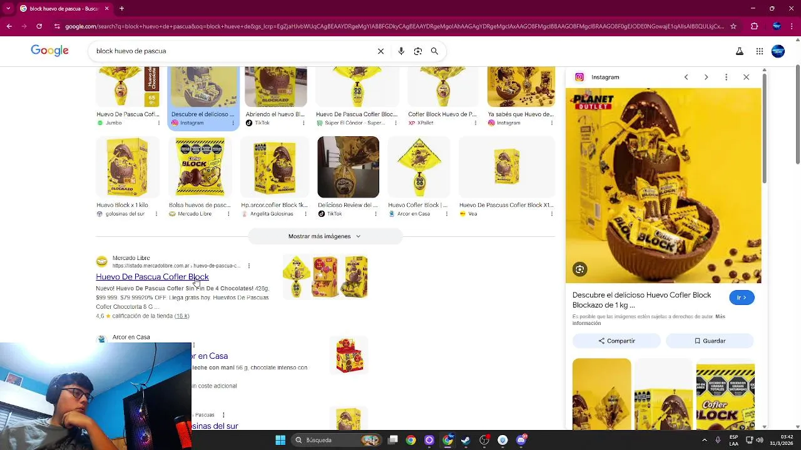Image resolution: width=801 pixels, height=450 pixels.
Task: Open the Google account avatar
Action: pyautogui.click(x=778, y=51)
